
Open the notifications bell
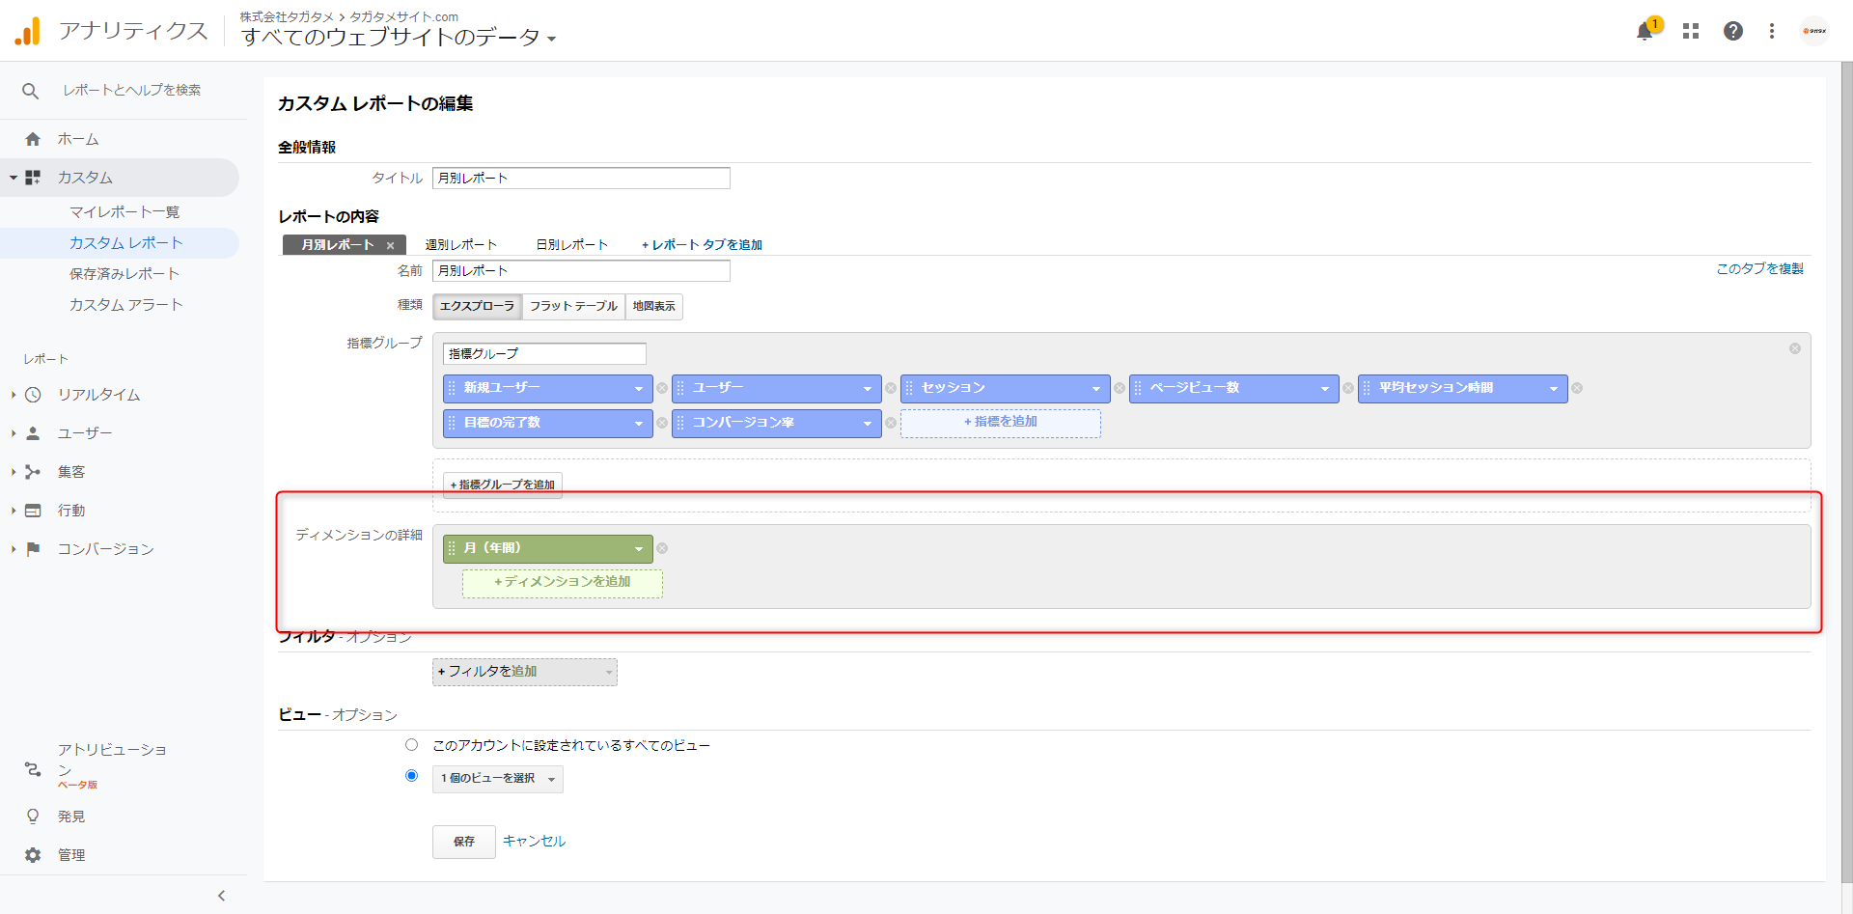click(1645, 32)
